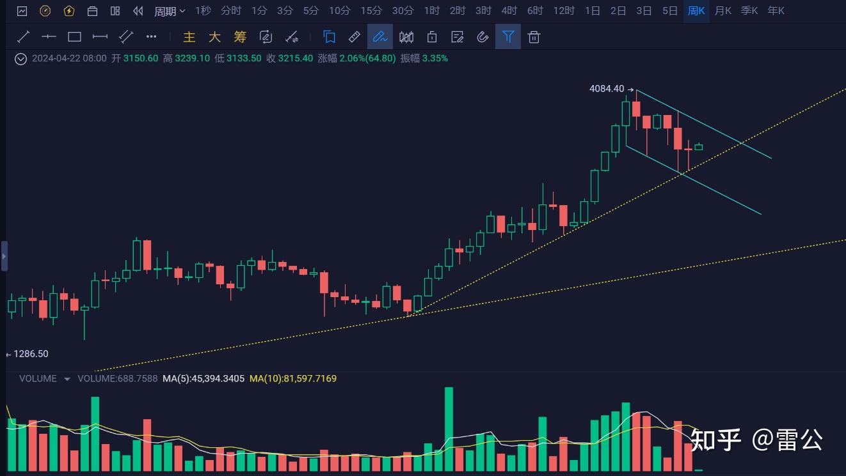The height and width of the screenshot is (476, 846).
Task: Toggle the magnet snap icon
Action: pos(483,37)
